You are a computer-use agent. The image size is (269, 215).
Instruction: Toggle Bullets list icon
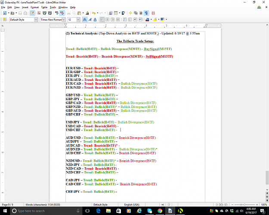pos(130,19)
